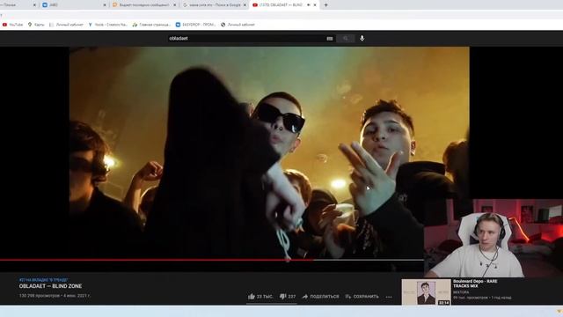
Task: Close the blue-icon second tab
Action: (105, 5)
